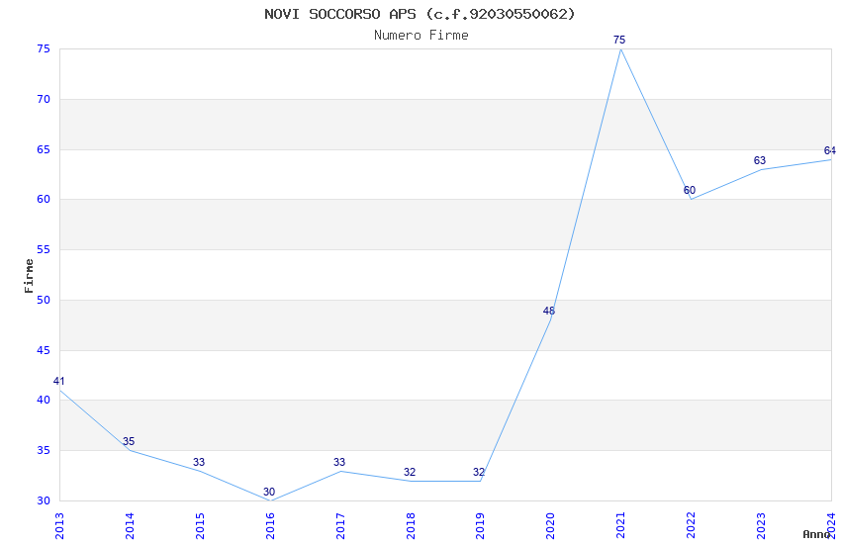Click the x-axis year label 2019
The height and width of the screenshot is (544, 841).
pos(480,526)
